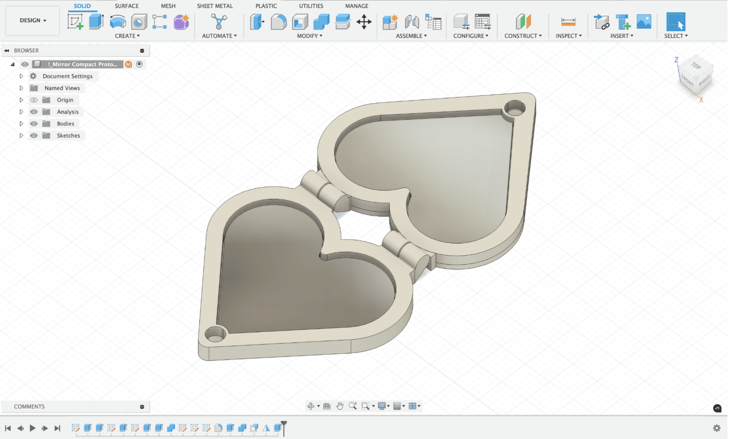Select the Move/Copy arrows icon

[364, 22]
